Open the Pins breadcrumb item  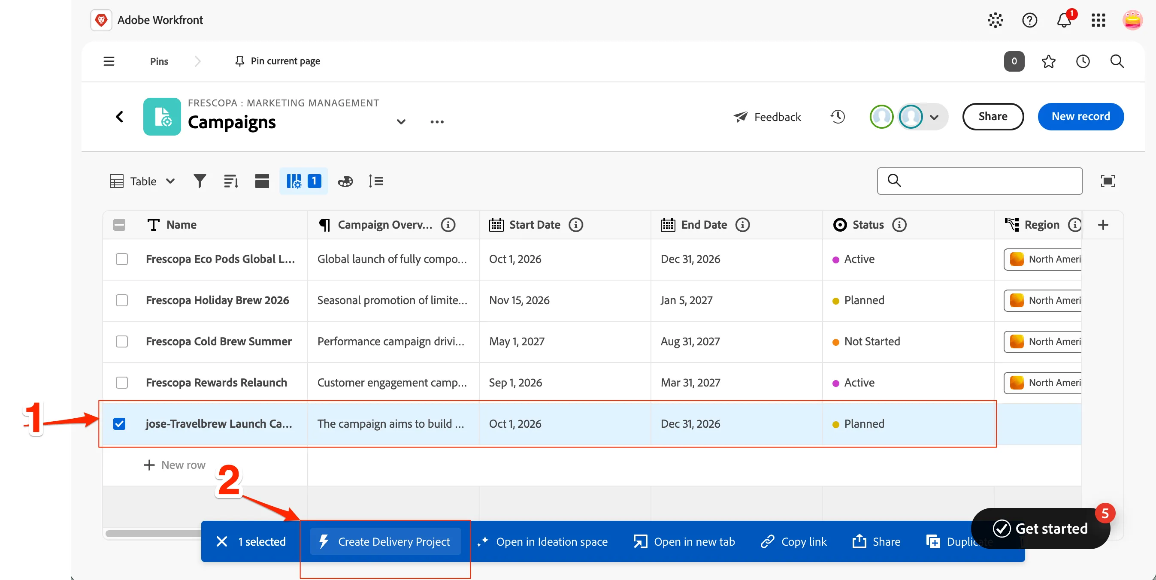[x=159, y=61]
